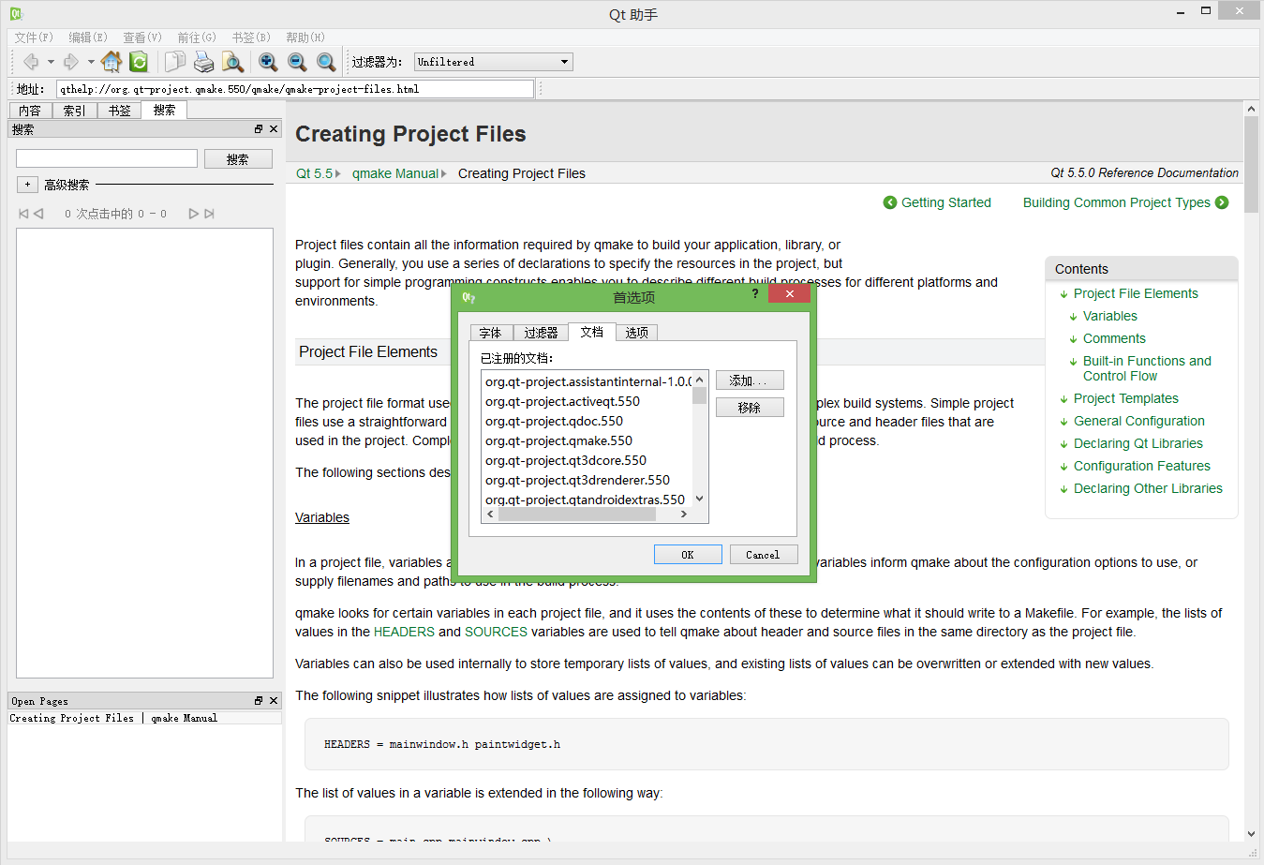Click the Forward navigation arrow in toolbar
1264x865 pixels.
(71, 62)
